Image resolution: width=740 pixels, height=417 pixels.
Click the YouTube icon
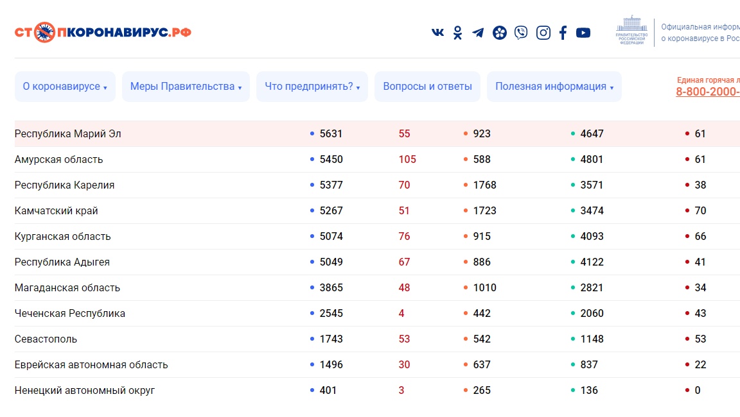pos(583,33)
